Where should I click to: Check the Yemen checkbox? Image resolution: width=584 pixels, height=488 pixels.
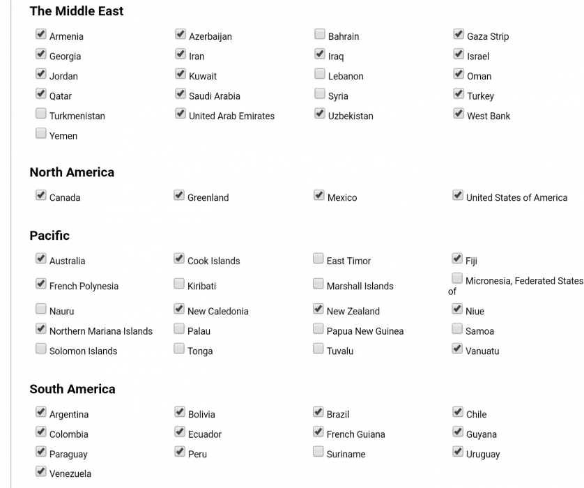pos(40,134)
